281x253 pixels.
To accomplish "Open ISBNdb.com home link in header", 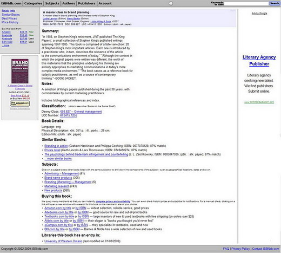I will [x=11, y=3].
